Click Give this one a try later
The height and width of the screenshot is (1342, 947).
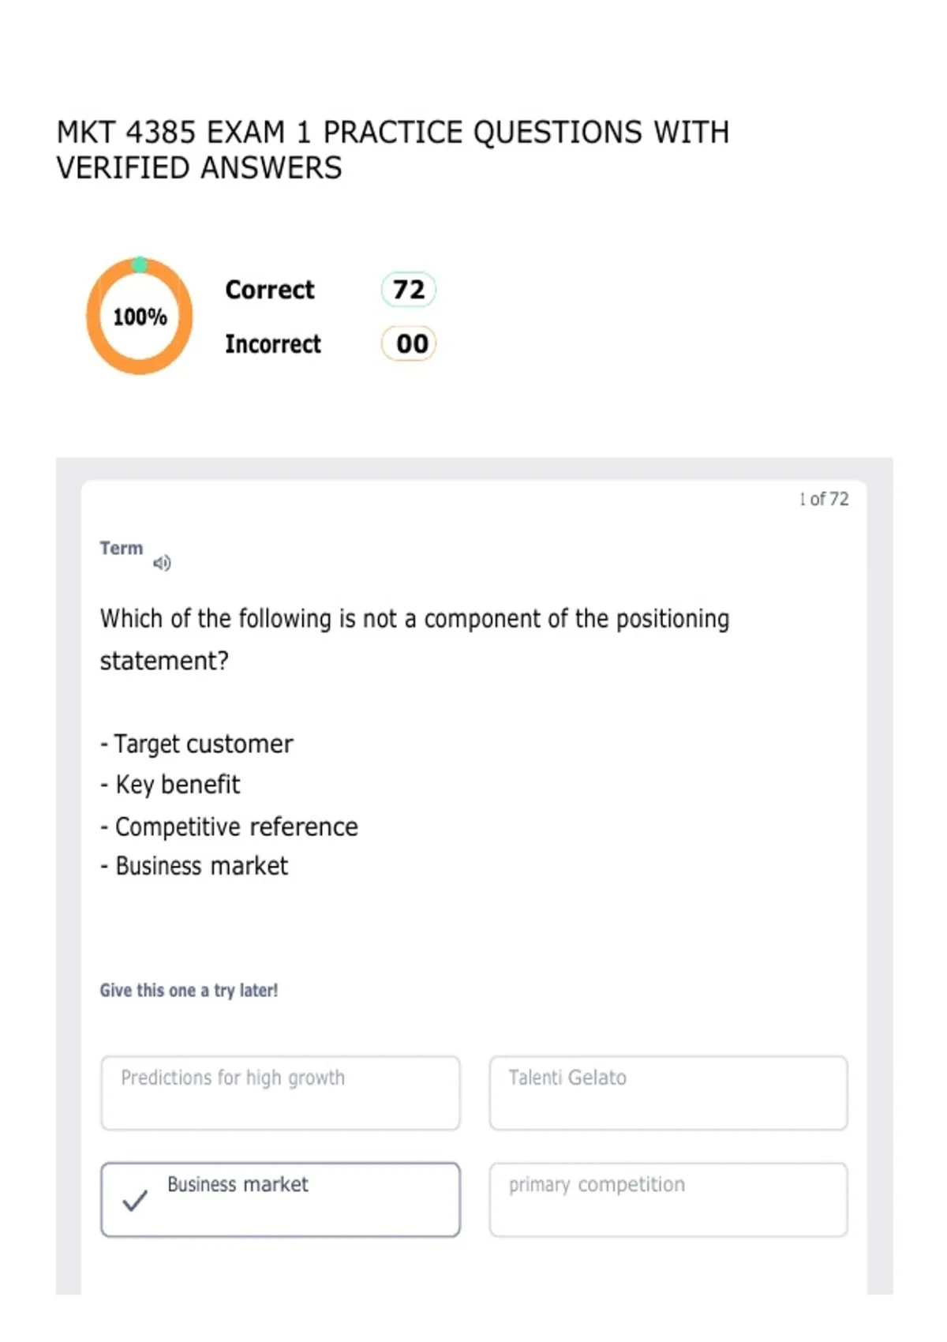pos(189,991)
